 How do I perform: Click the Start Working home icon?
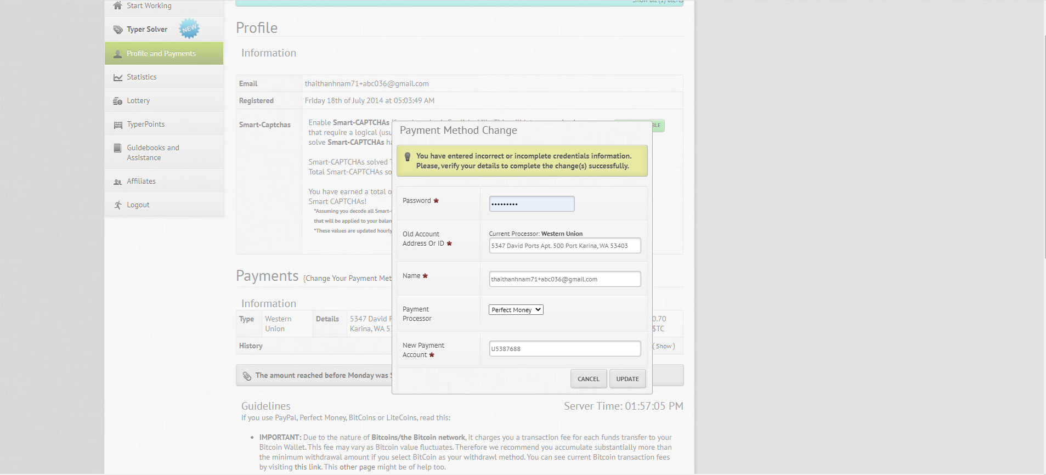click(x=117, y=5)
